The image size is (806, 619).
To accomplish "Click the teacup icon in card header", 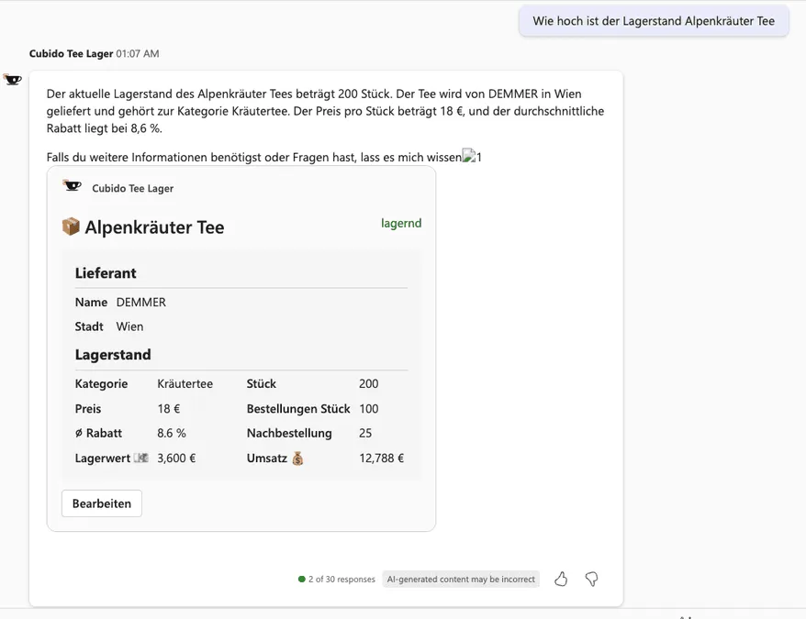I will 72,186.
